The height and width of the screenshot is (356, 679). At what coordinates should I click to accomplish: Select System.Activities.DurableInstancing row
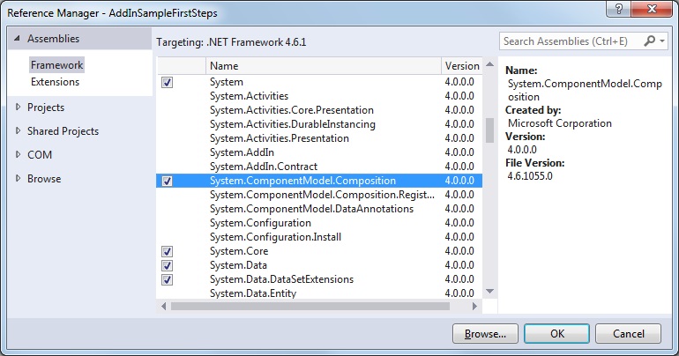pyautogui.click(x=319, y=124)
